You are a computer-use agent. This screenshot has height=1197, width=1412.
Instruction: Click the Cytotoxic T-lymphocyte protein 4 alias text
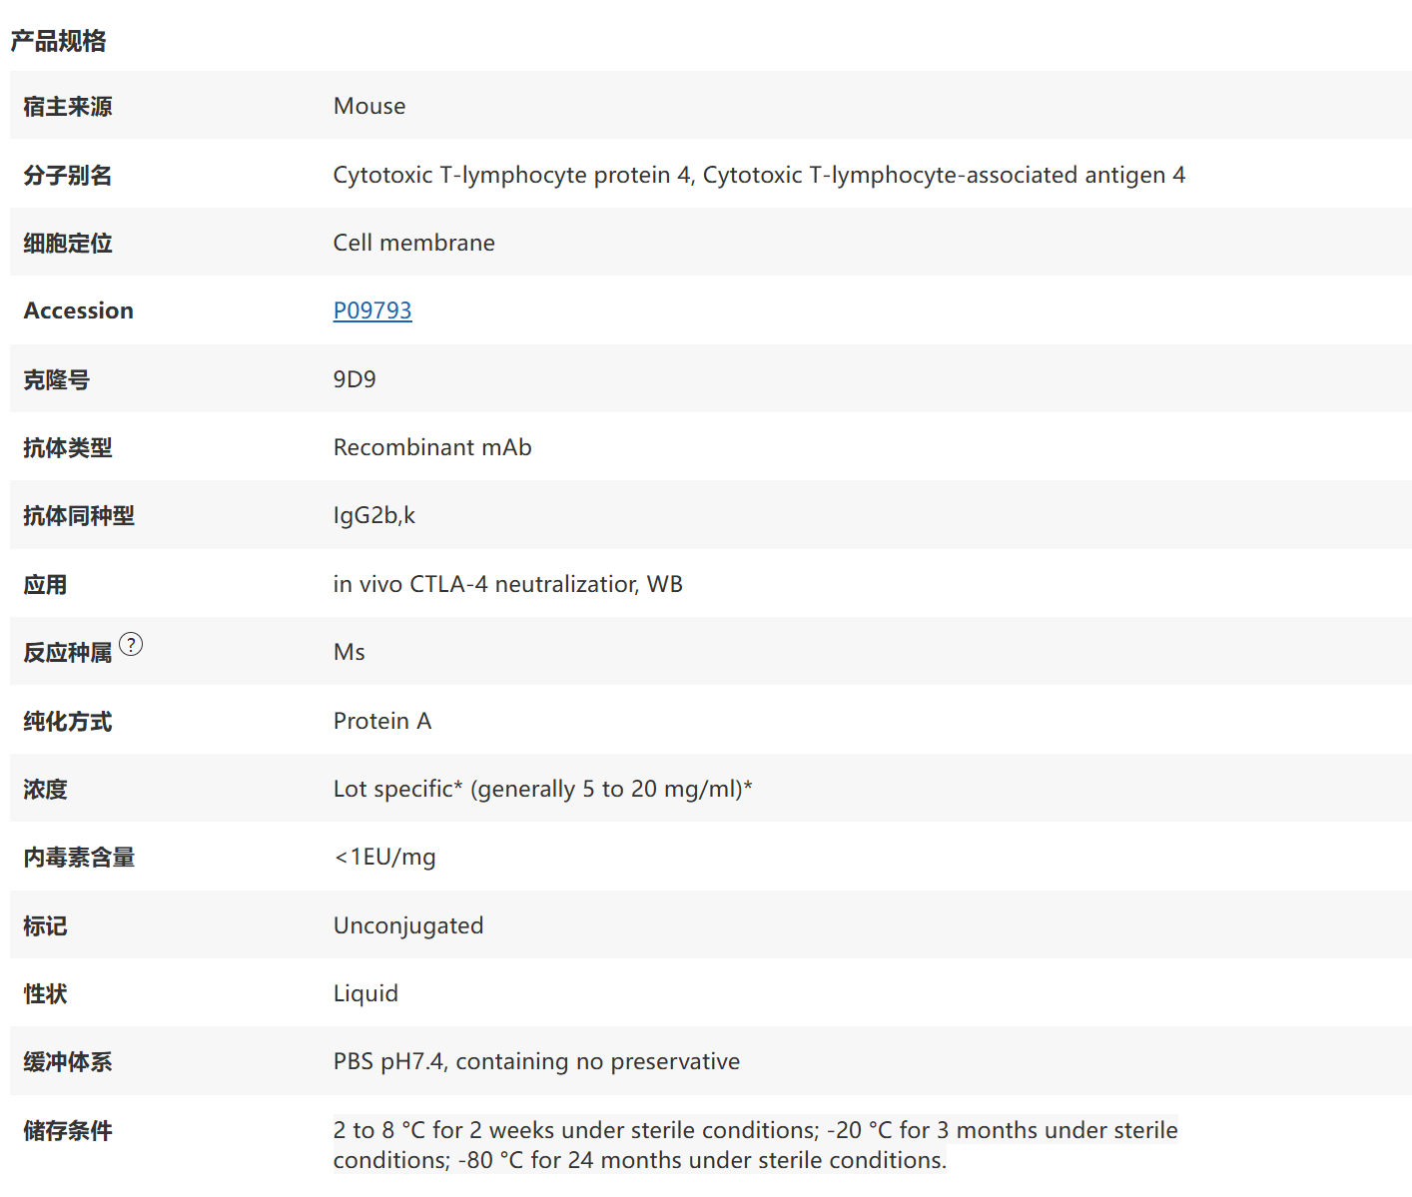(x=513, y=175)
